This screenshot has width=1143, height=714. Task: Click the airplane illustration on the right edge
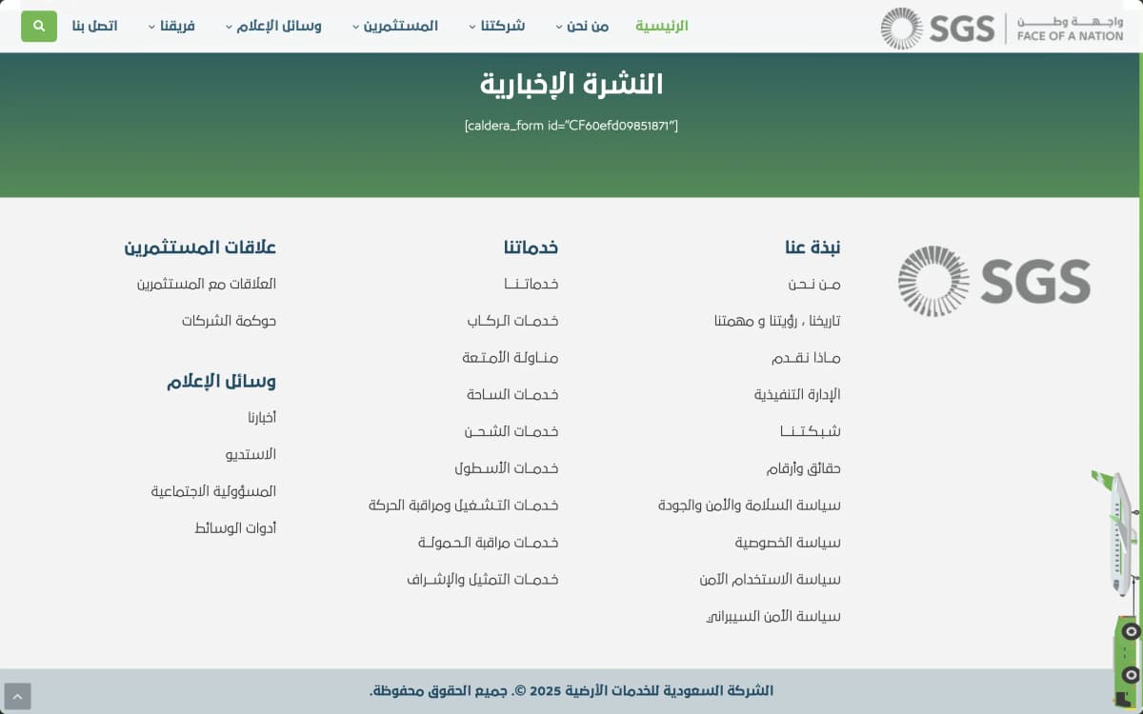tap(1120, 533)
